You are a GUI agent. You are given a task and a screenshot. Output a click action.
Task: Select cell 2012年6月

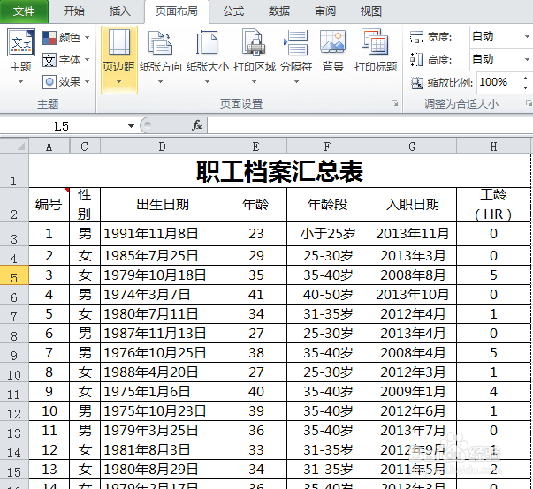[x=413, y=411]
